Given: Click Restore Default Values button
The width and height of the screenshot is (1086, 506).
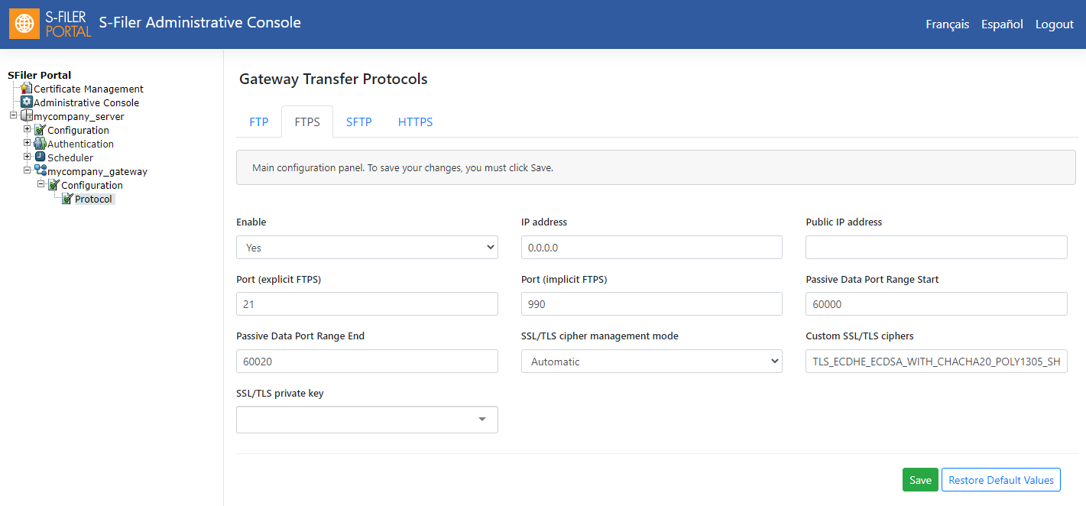Looking at the screenshot, I should (x=1001, y=480).
